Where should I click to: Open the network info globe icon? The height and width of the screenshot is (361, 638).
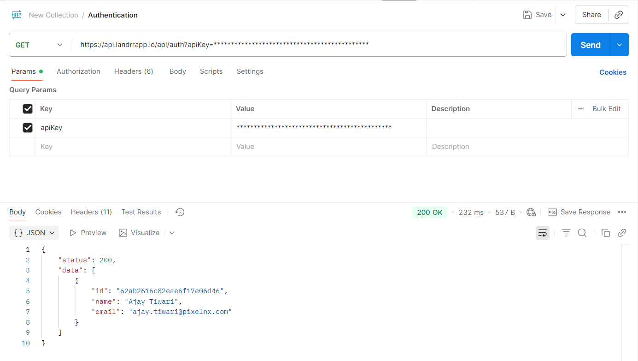[x=531, y=212]
